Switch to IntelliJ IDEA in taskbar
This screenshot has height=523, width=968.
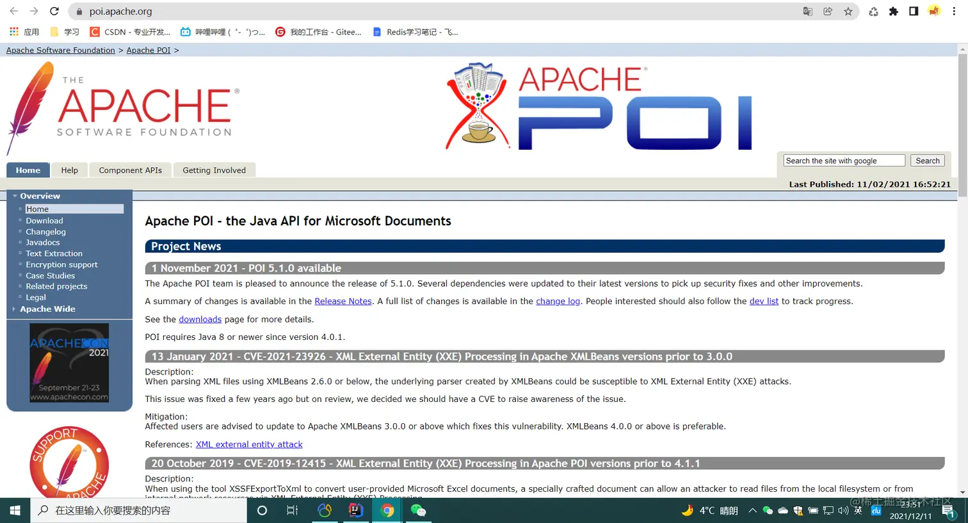355,510
